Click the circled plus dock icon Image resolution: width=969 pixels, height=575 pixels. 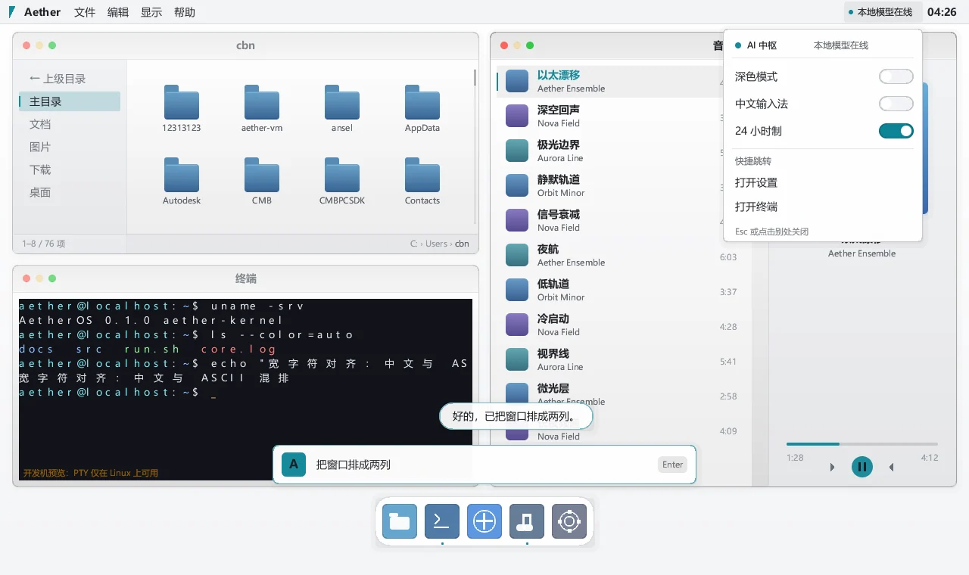(x=484, y=521)
